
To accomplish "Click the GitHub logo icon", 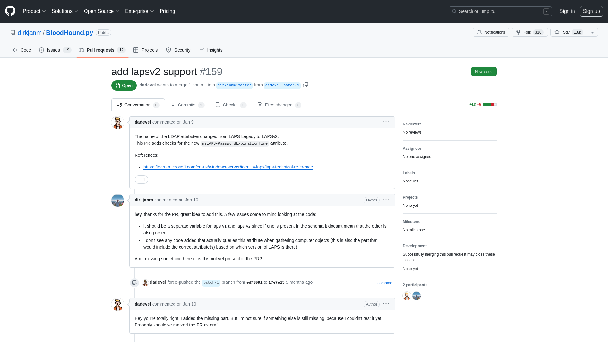I will [x=10, y=11].
